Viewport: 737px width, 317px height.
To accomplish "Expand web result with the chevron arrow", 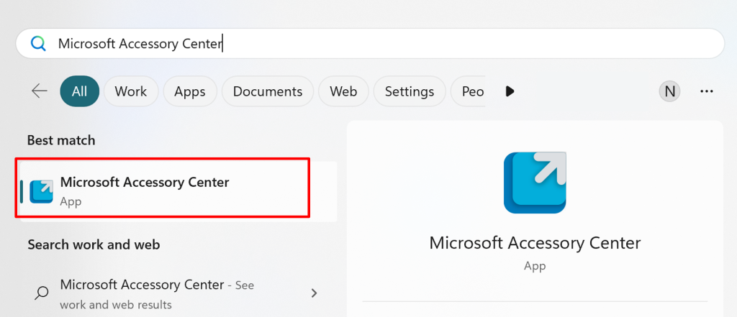I will pyautogui.click(x=315, y=293).
